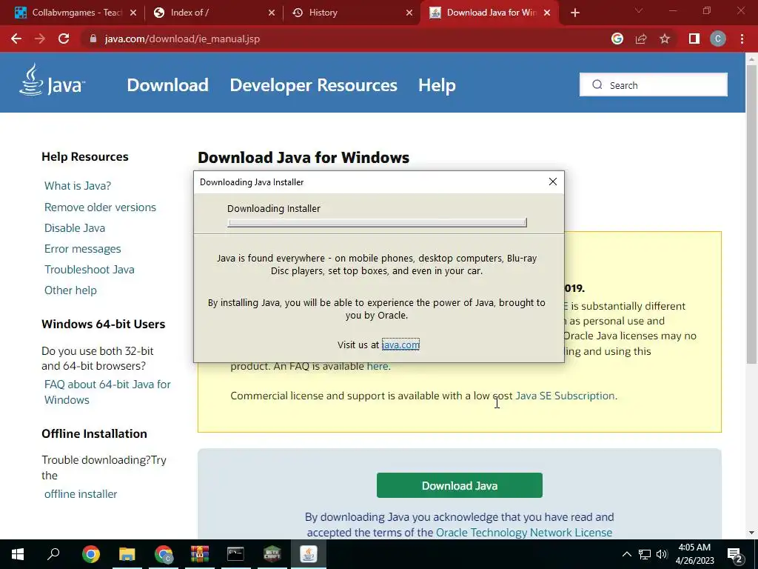Click the Java site search field
Viewport: 758px width, 569px height.
[x=653, y=84]
